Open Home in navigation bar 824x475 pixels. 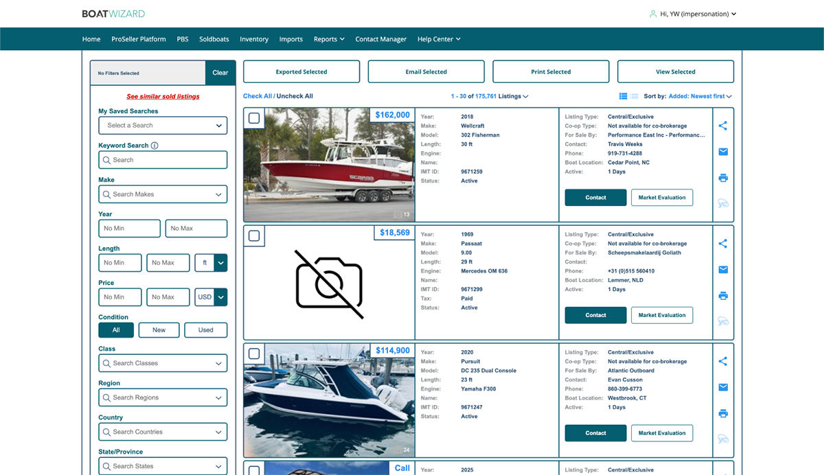point(91,39)
